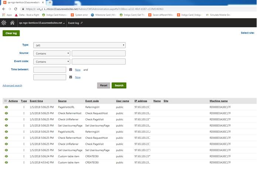Sort by the IP address column
Image resolution: width=257 pixels, height=175 pixels.
click(141, 101)
